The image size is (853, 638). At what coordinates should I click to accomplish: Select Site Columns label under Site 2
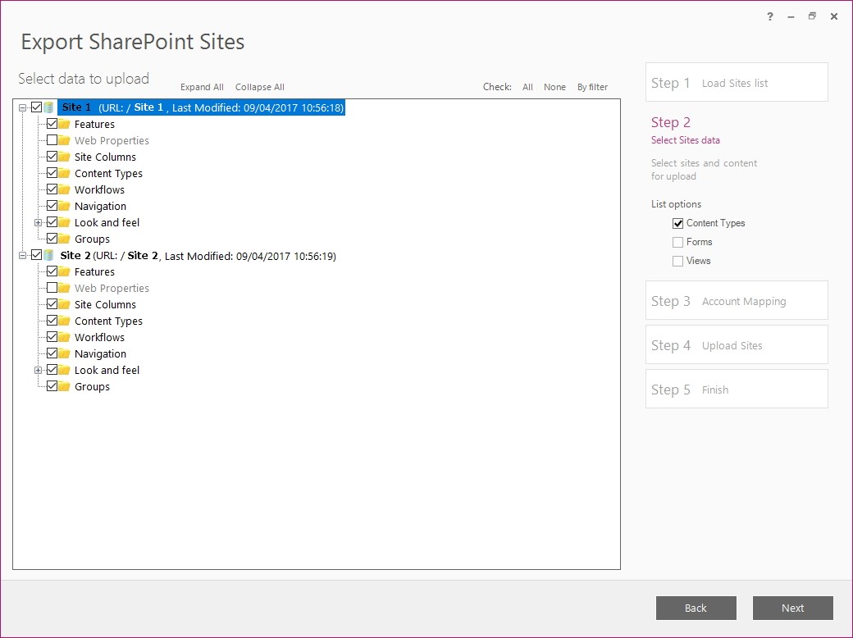click(x=105, y=304)
